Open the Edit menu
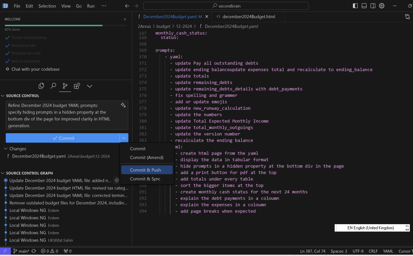 (29, 6)
